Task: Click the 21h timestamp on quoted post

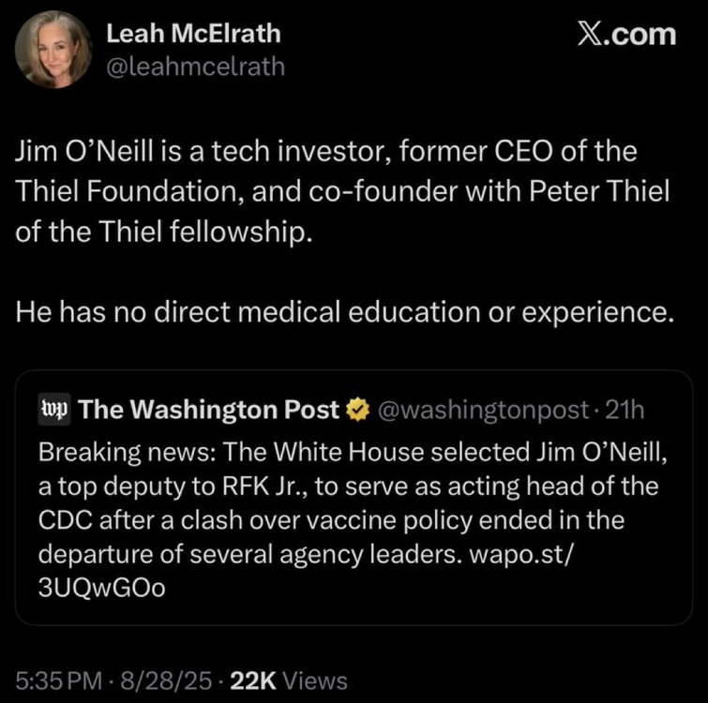Action: (625, 410)
